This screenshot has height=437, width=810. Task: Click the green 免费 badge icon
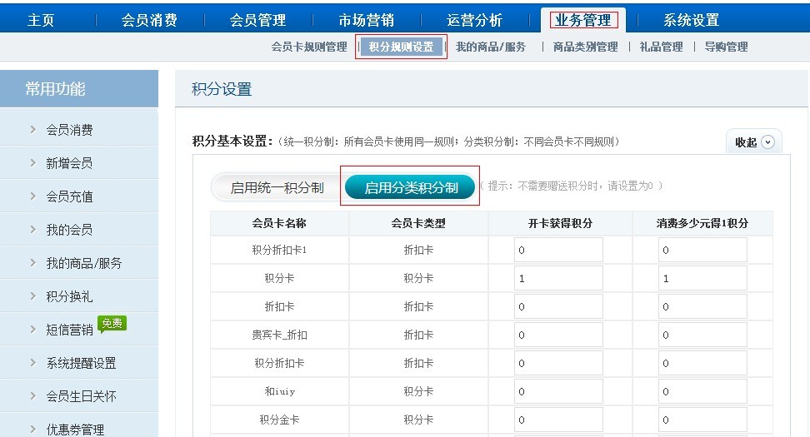point(112,324)
